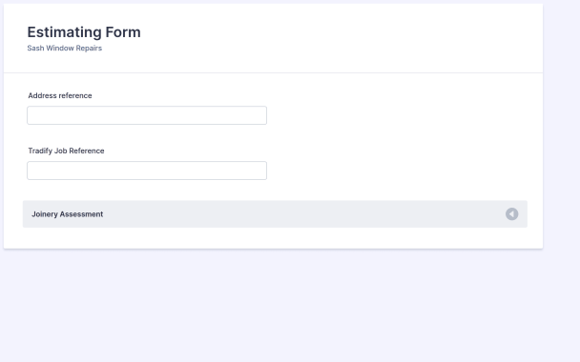Place cursor in textbox under Address reference

(147, 115)
